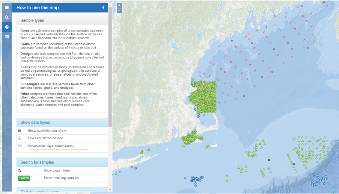Zoom in on the map
This screenshot has width=339, height=194.
(x=119, y=5)
